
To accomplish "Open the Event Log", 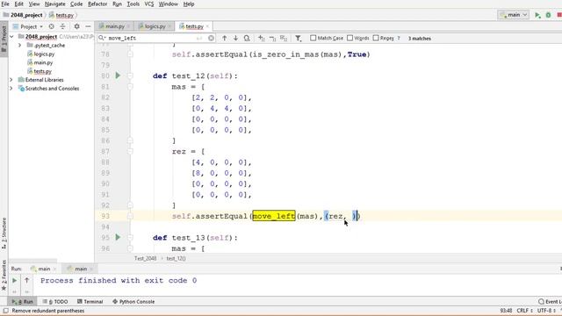I will [x=550, y=302].
